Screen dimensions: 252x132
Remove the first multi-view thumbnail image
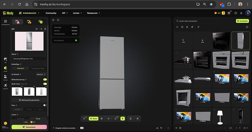(x=22, y=87)
